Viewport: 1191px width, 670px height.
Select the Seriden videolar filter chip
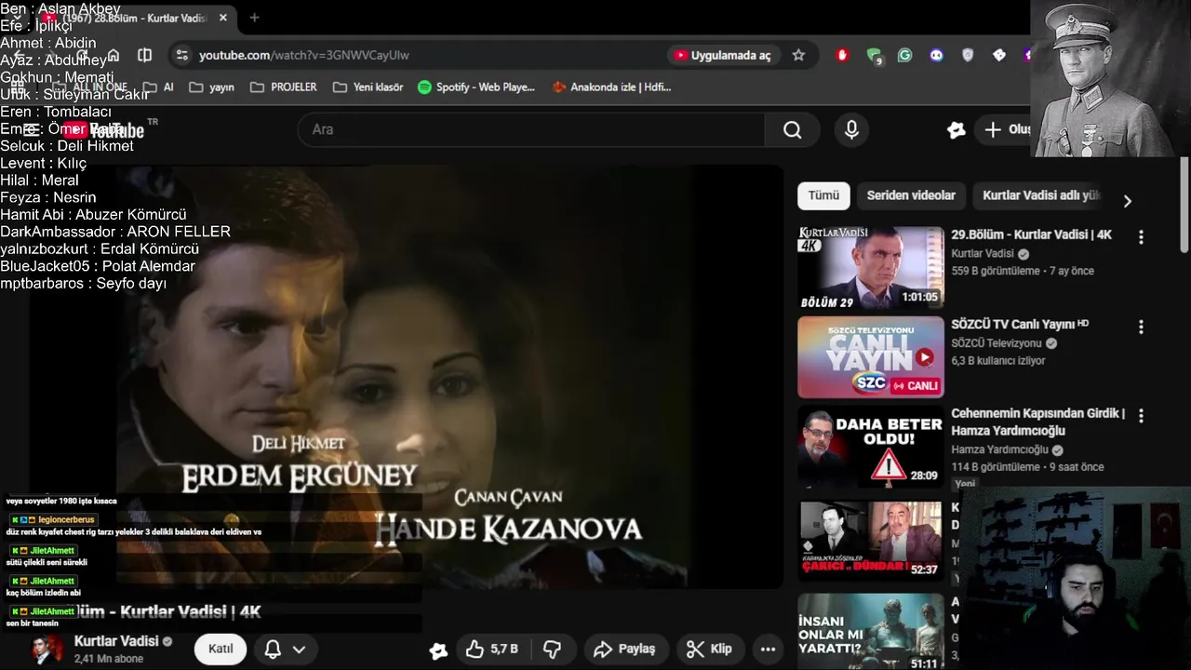click(911, 195)
